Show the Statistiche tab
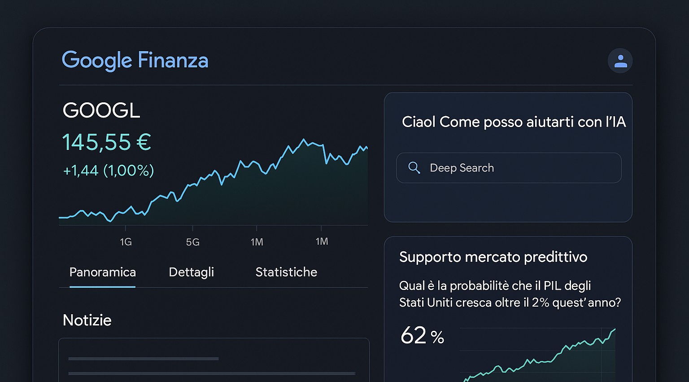The height and width of the screenshot is (382, 689). [286, 272]
